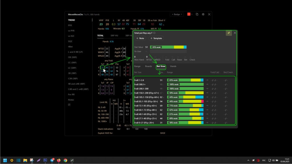
Task: Open the Badge dropdown
Action: (177, 14)
